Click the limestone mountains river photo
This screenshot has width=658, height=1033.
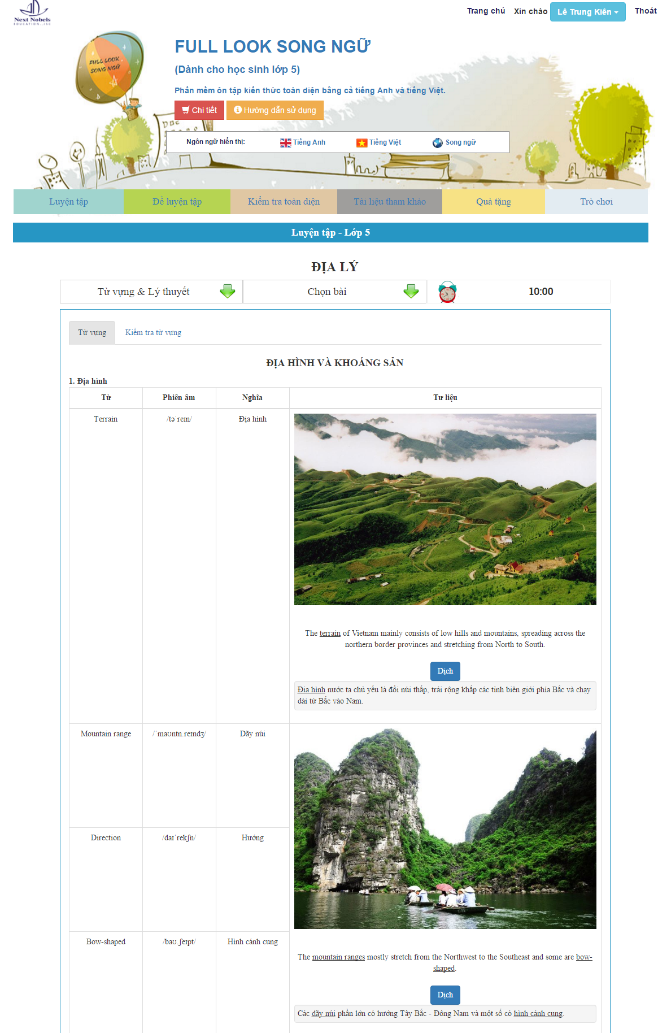pos(445,828)
